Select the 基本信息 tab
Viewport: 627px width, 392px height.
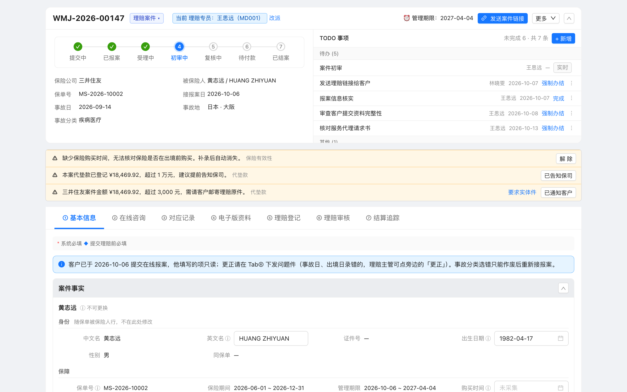pos(79,218)
